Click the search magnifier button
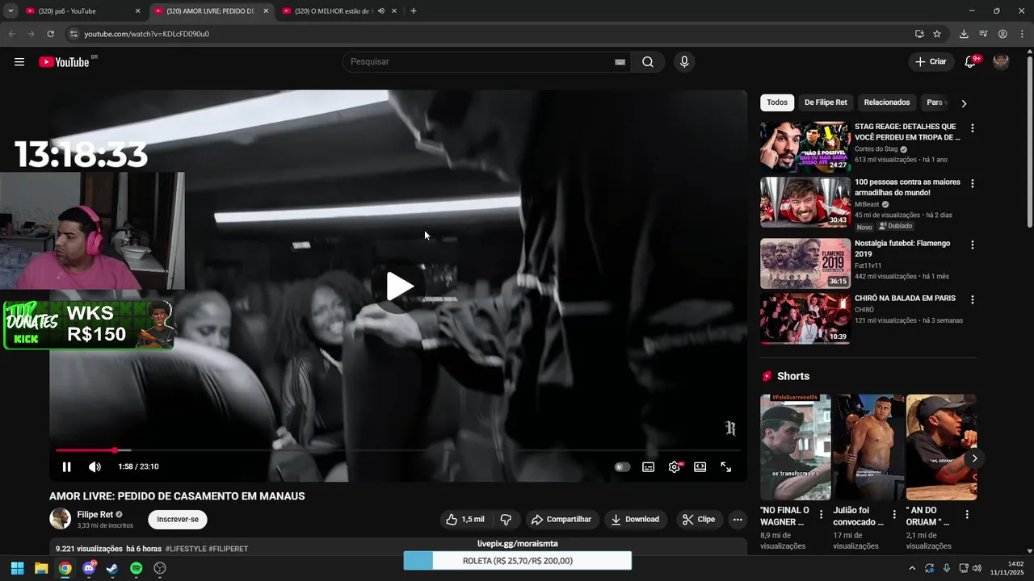1034x581 pixels. (648, 62)
